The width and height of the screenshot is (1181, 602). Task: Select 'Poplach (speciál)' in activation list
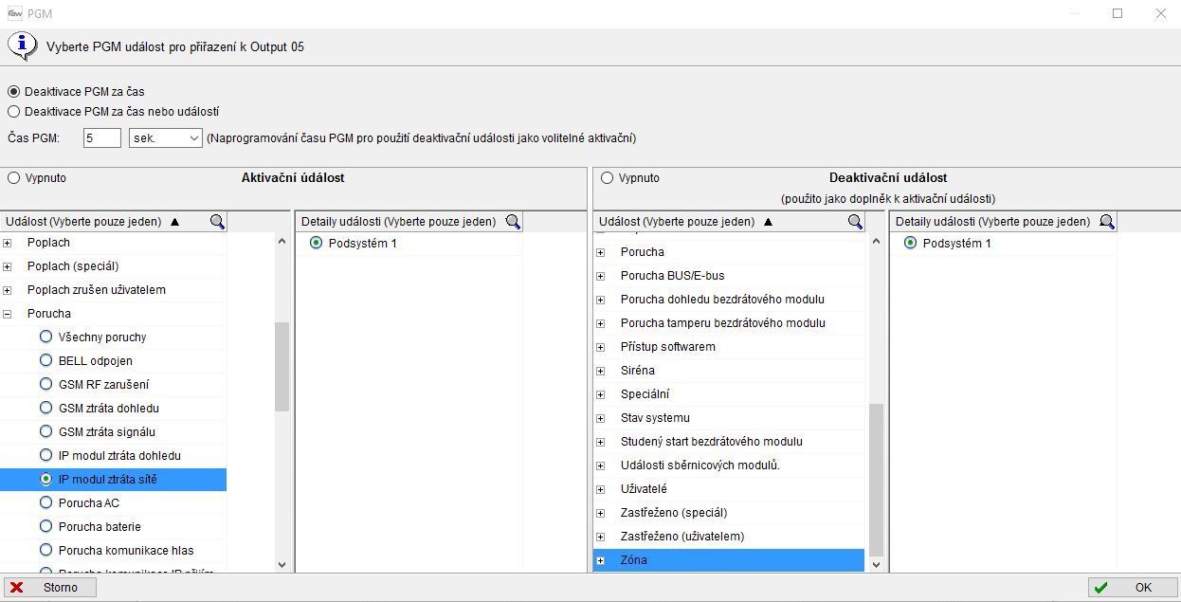[x=73, y=266]
